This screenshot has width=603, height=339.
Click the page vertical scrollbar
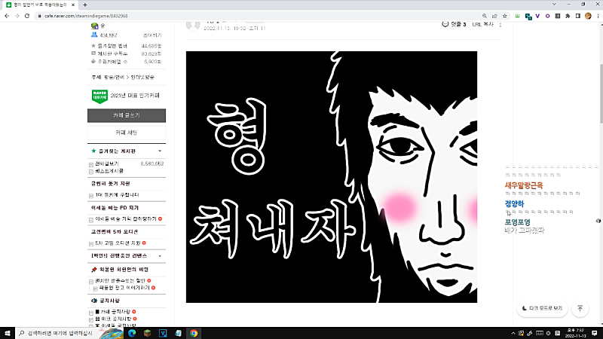tap(601, 94)
